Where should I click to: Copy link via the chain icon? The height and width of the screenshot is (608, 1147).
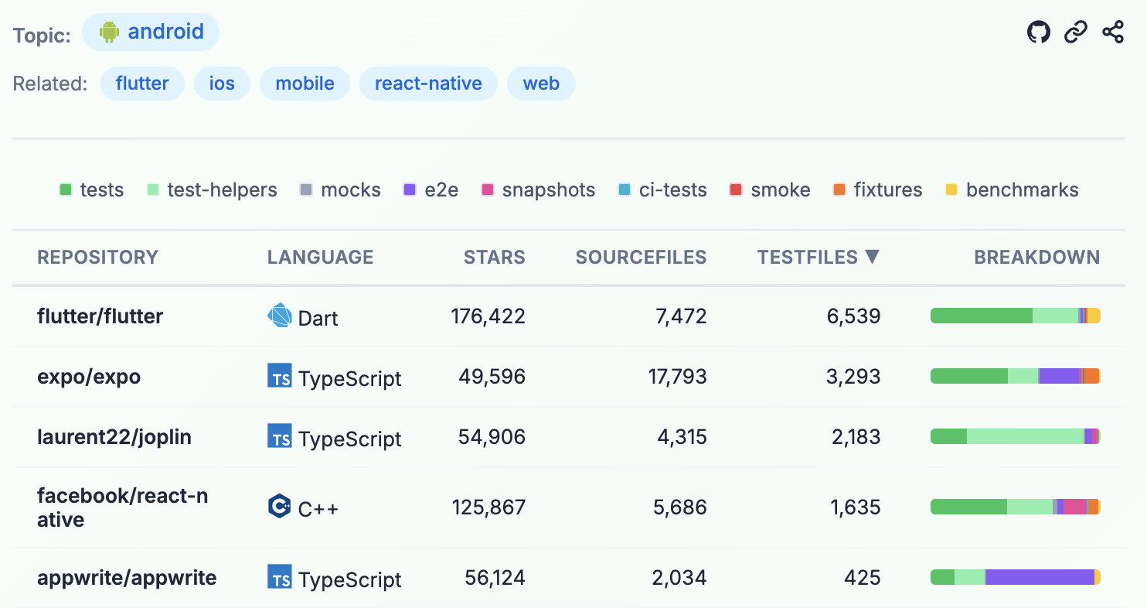(1076, 32)
